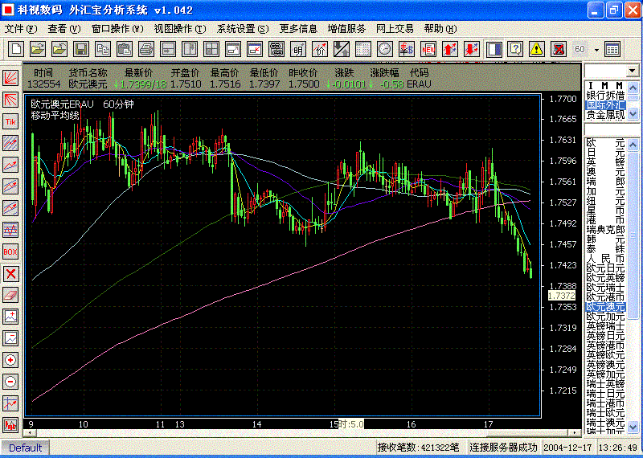Click the four-pane window split icon

211,49
